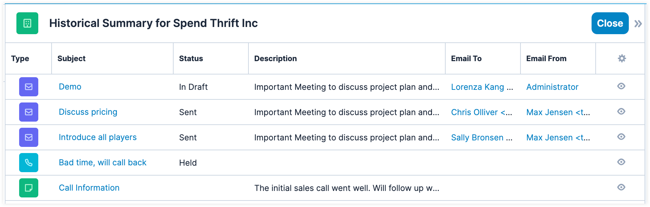
Task: Open column settings gear icon
Action: coord(622,58)
